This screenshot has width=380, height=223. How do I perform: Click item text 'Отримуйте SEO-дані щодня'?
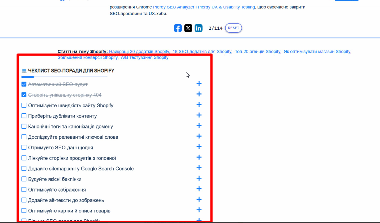pos(61,148)
